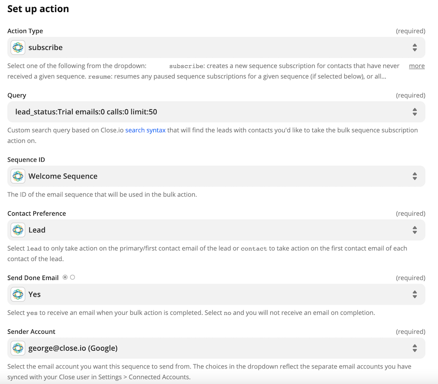Open the Action Type dropdown arrows
This screenshot has width=438, height=384.
click(415, 47)
